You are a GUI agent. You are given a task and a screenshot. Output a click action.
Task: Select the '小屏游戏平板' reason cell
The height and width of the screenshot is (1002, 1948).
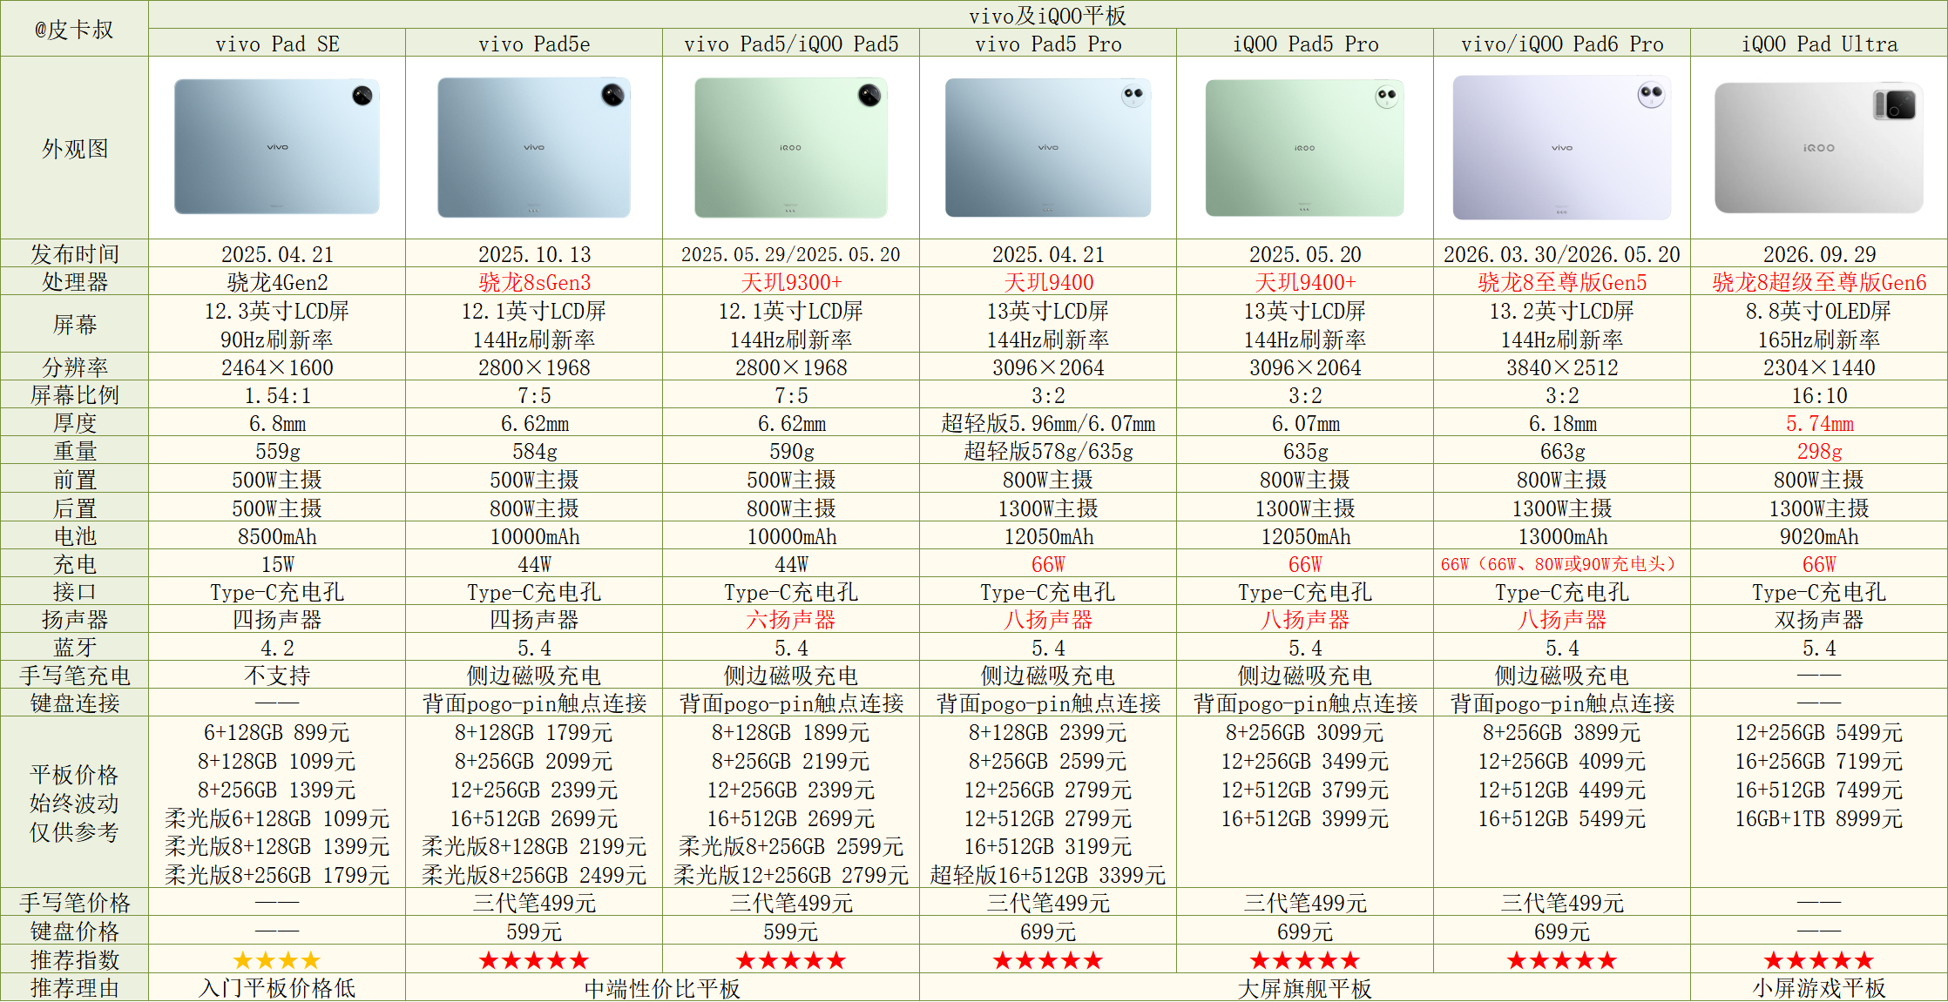pos(1819,988)
